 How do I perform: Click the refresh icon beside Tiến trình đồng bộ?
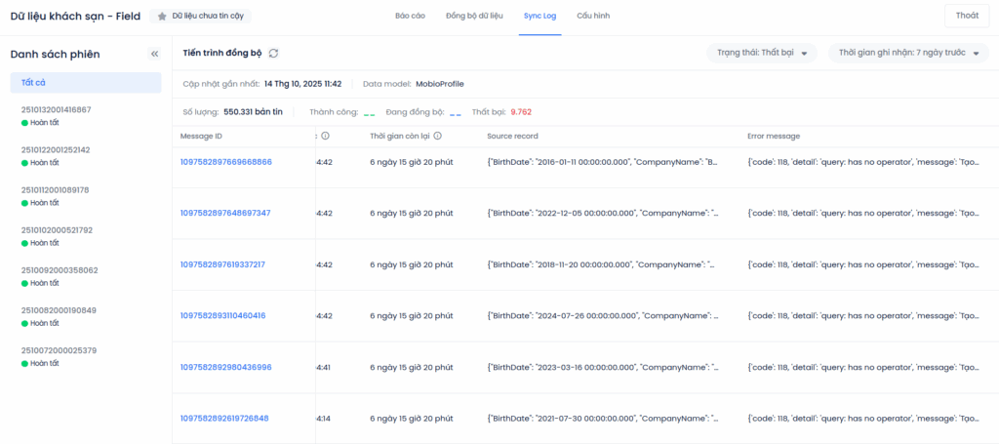(273, 53)
